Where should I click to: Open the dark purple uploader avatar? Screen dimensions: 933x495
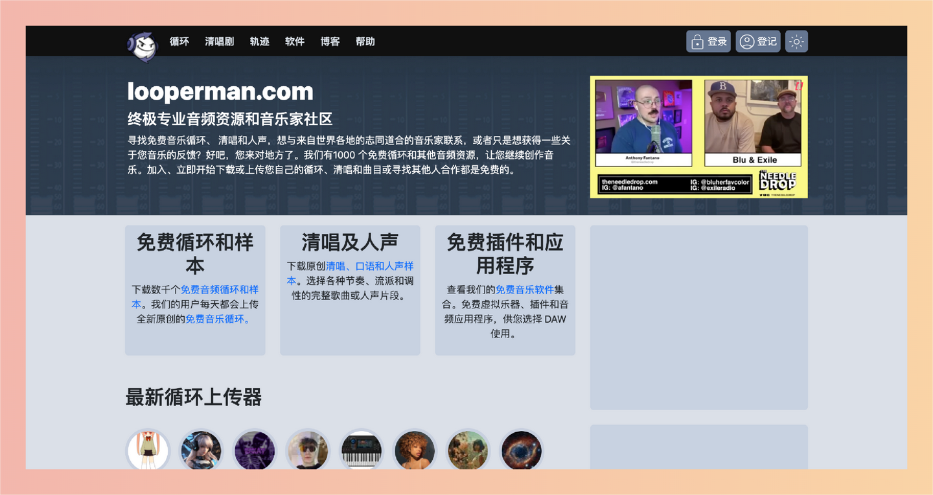pyautogui.click(x=255, y=450)
